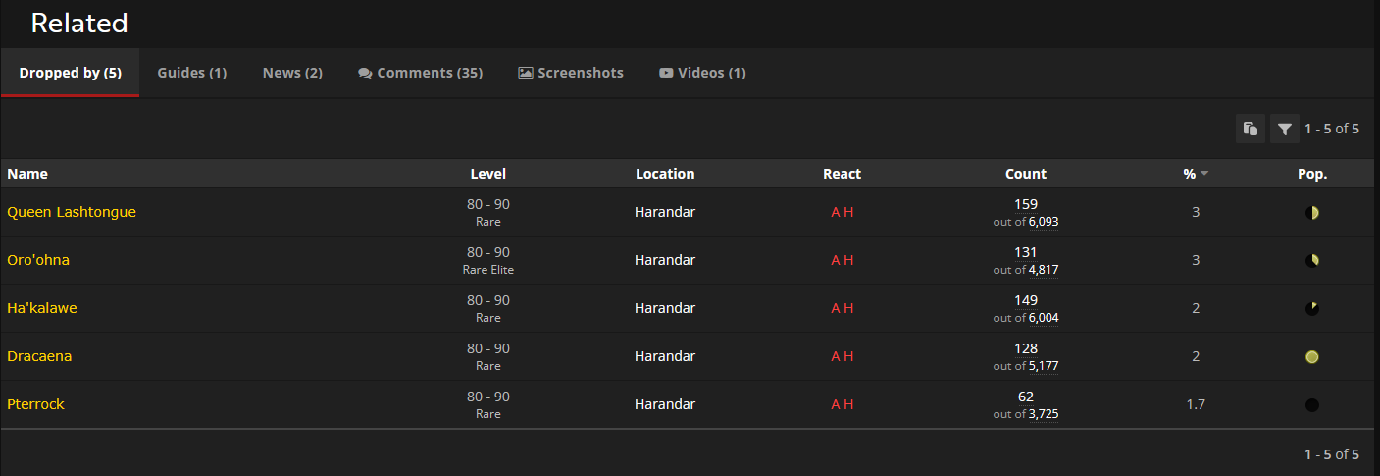Click the 4,817 out-of count value

[x=1044, y=270]
